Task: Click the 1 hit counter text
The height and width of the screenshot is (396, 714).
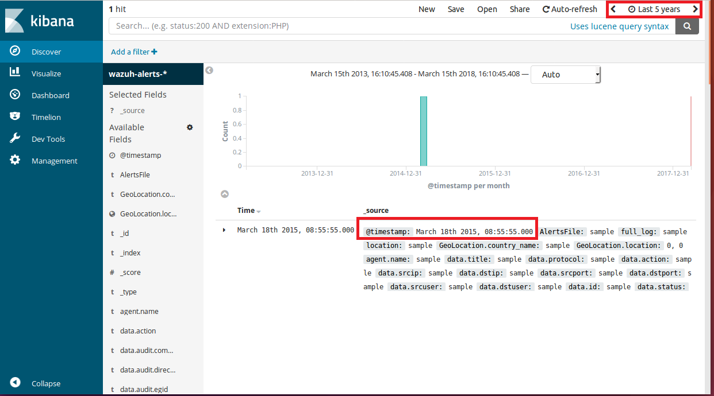Action: coord(117,9)
